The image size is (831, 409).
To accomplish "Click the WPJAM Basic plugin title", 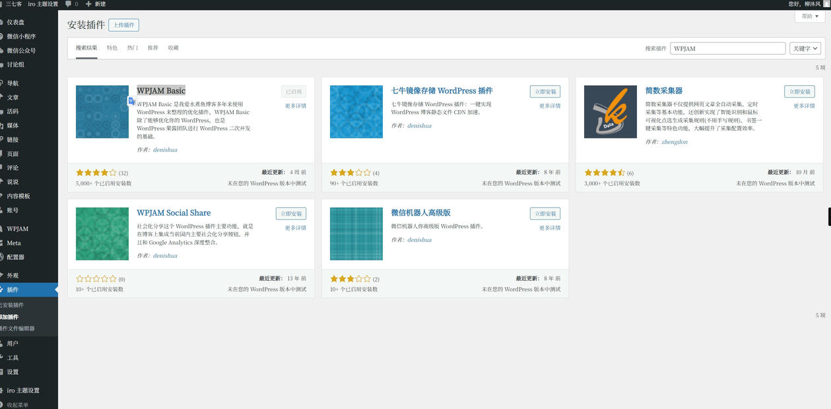I will point(161,90).
